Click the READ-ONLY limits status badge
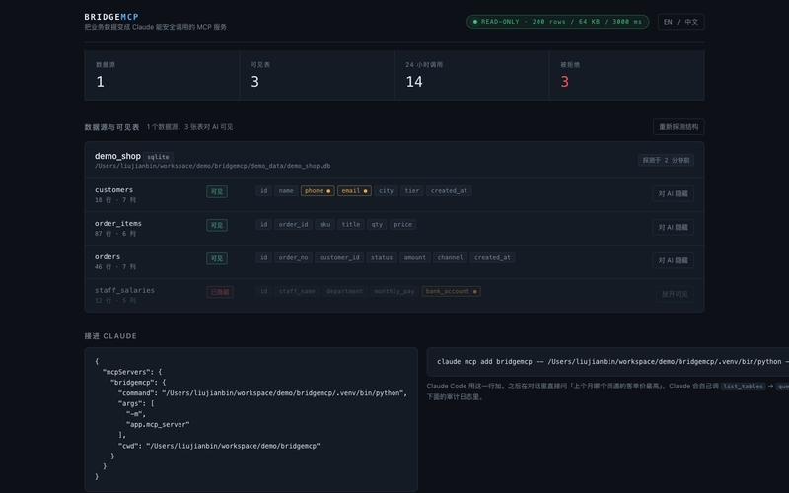 tap(557, 22)
